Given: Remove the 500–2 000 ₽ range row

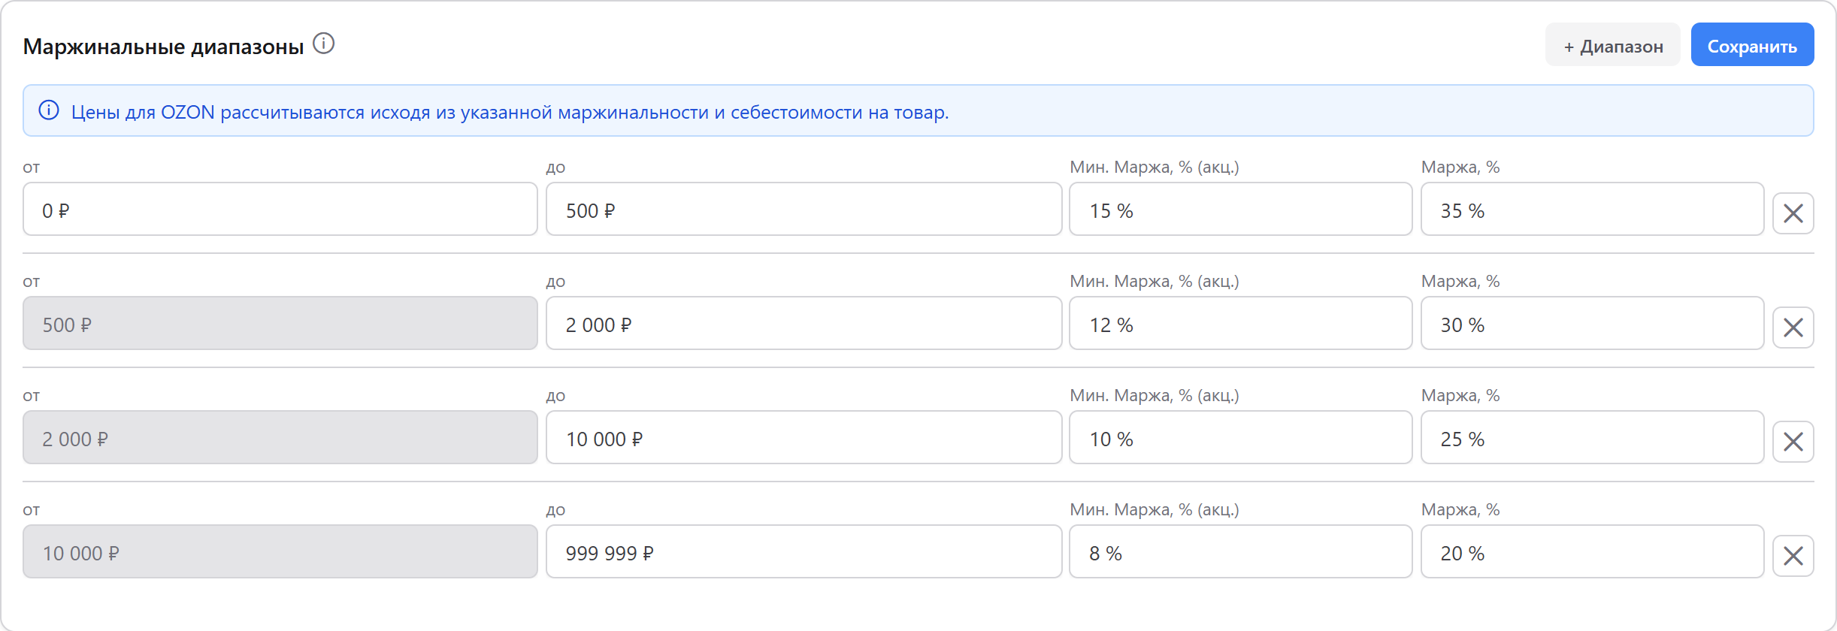Looking at the screenshot, I should [x=1793, y=328].
